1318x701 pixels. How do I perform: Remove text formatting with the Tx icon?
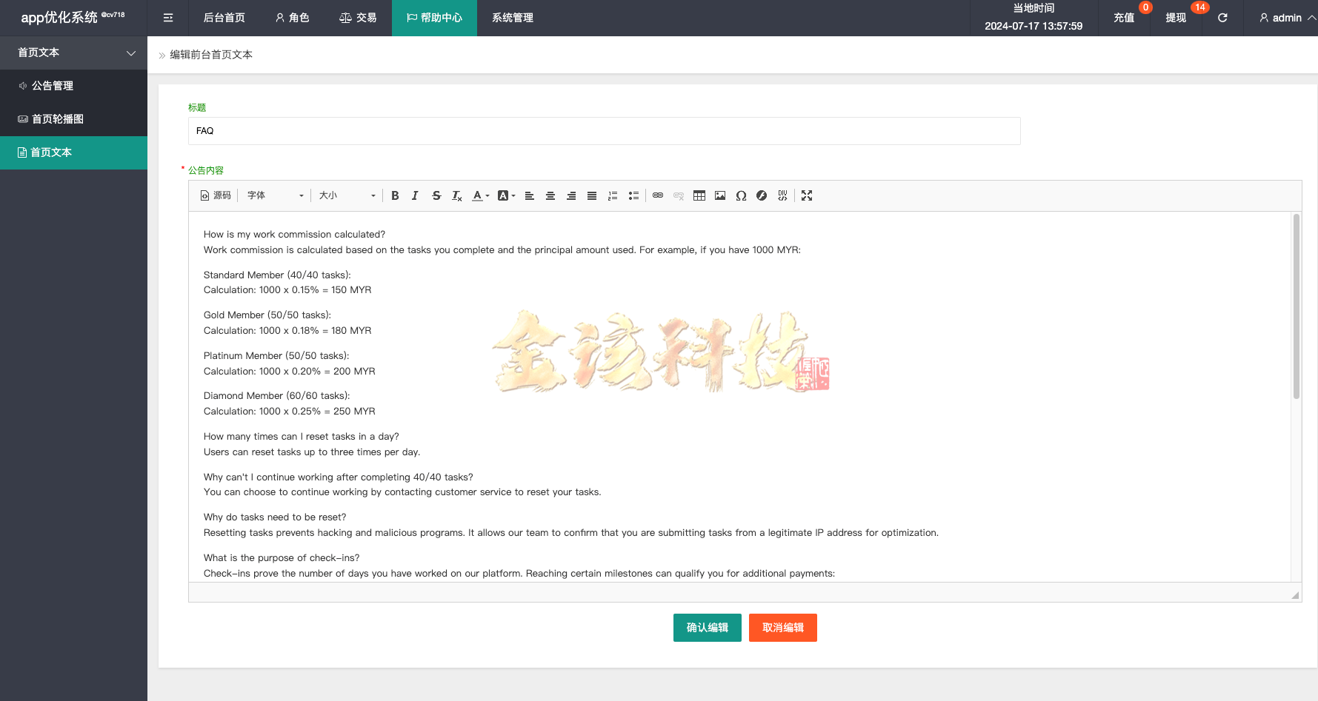[x=456, y=195]
